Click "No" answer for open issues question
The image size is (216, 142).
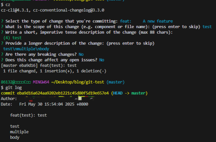[102, 60]
